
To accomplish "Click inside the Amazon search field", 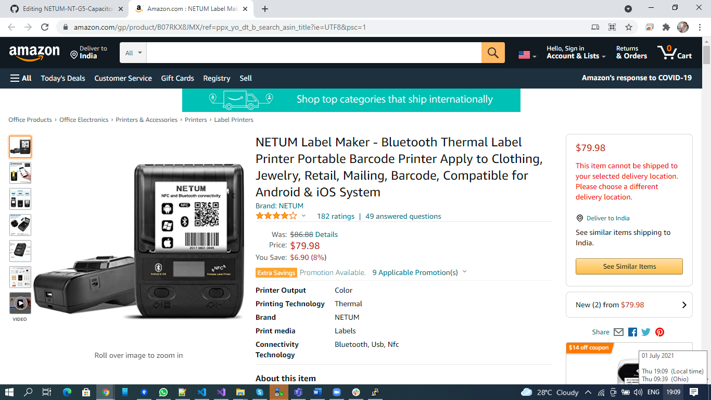I will [314, 53].
